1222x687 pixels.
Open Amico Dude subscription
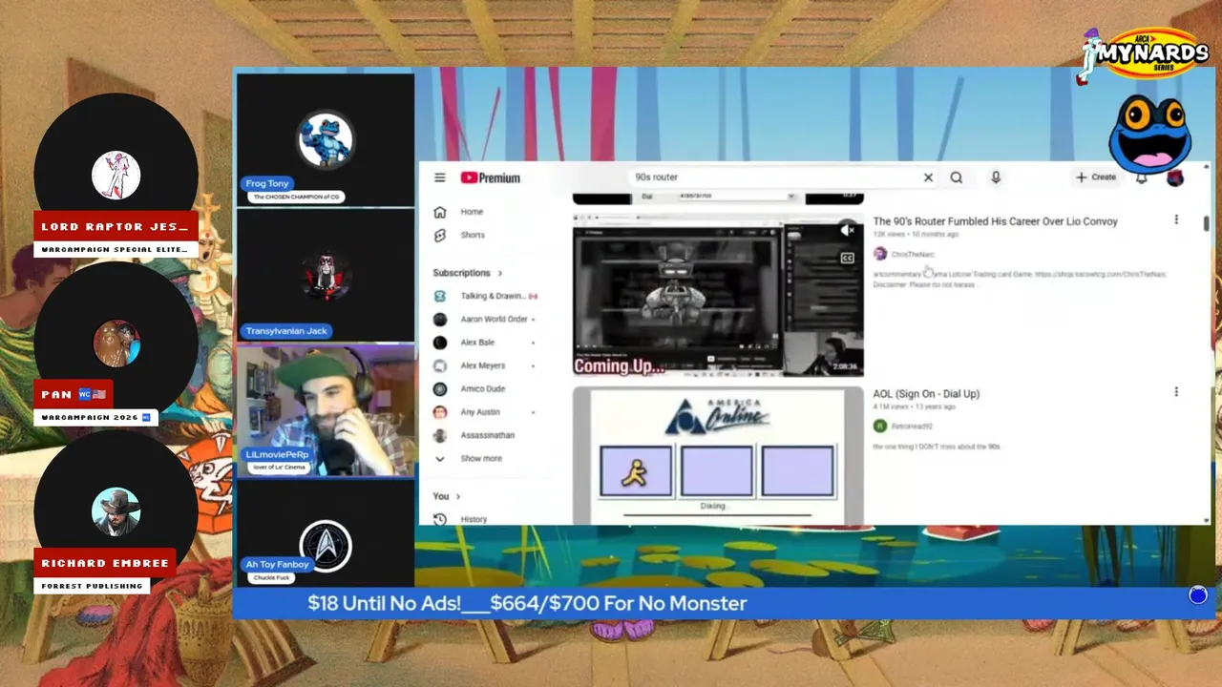click(483, 388)
